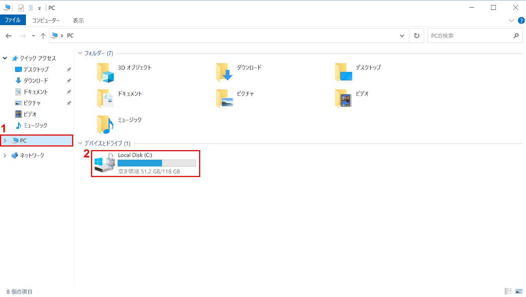Collapse the フォルダー (7) group
Screen dimensions: 526x297
pyautogui.click(x=80, y=53)
